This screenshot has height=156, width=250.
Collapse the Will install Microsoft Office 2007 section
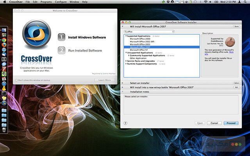(122, 27)
